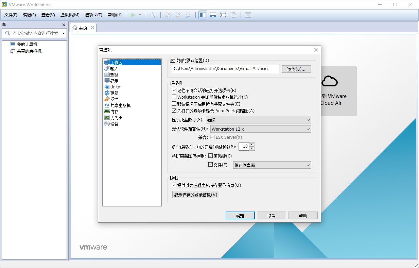Click the green power-on toolbar icon
The image size is (419, 268).
click(133, 15)
